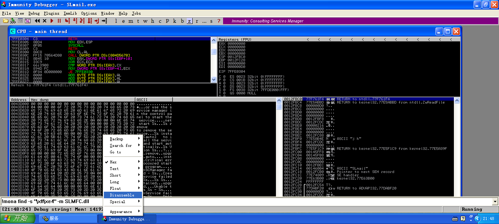Show the Memory map with the m button
This screenshot has height=224, width=499.
(131, 21)
